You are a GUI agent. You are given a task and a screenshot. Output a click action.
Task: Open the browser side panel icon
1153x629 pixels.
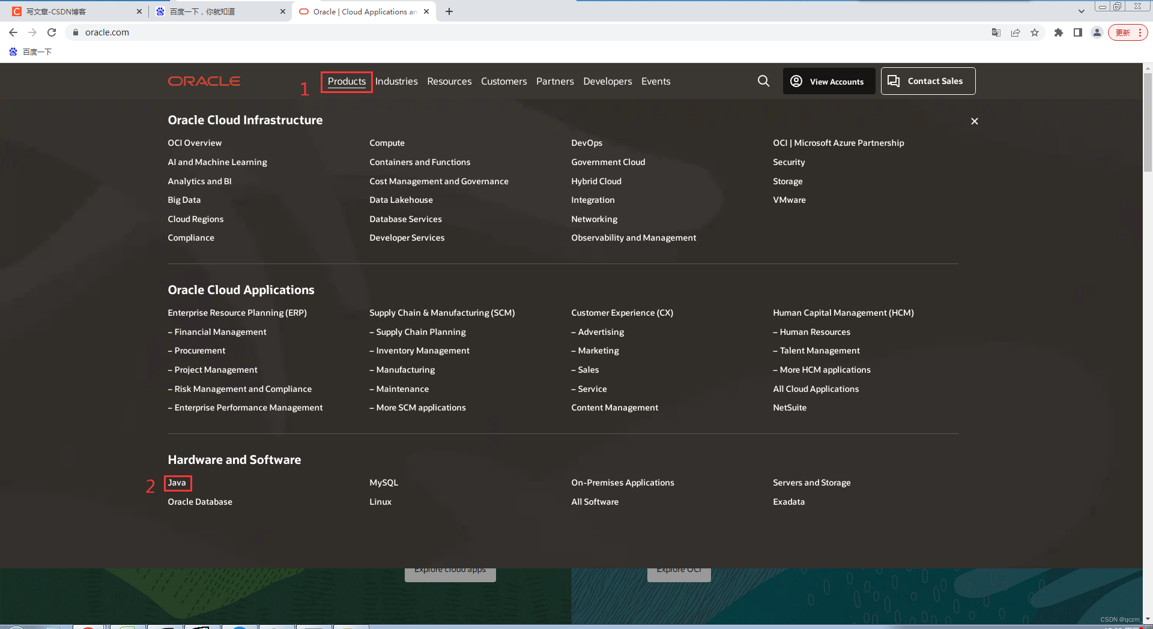[x=1078, y=32]
